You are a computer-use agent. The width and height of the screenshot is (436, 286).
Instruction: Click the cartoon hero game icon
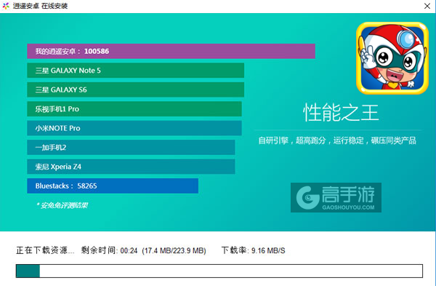[x=392, y=58]
